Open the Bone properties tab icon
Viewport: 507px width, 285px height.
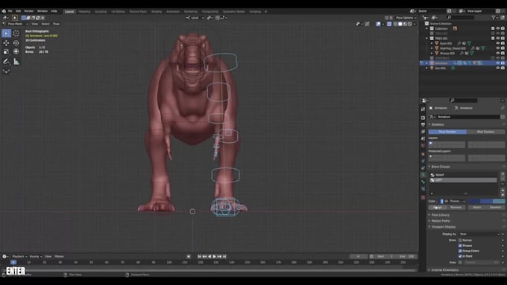423,182
